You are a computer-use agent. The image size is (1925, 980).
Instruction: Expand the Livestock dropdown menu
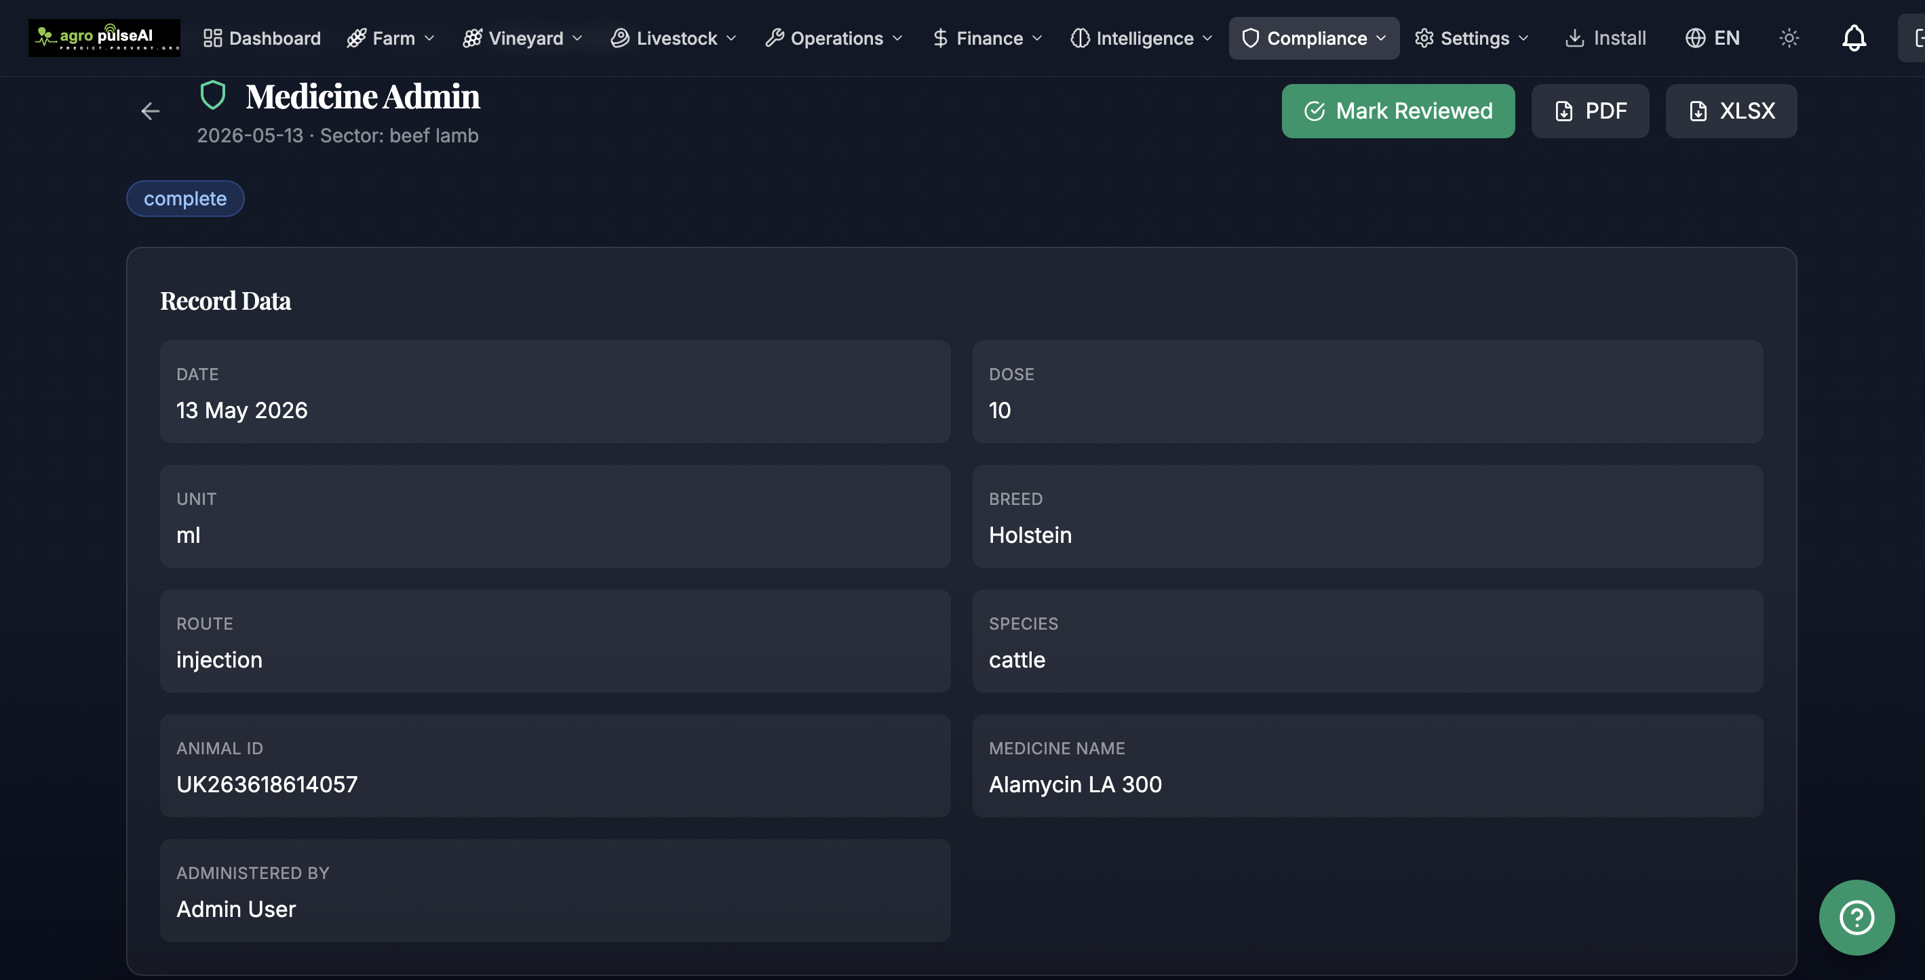(674, 38)
